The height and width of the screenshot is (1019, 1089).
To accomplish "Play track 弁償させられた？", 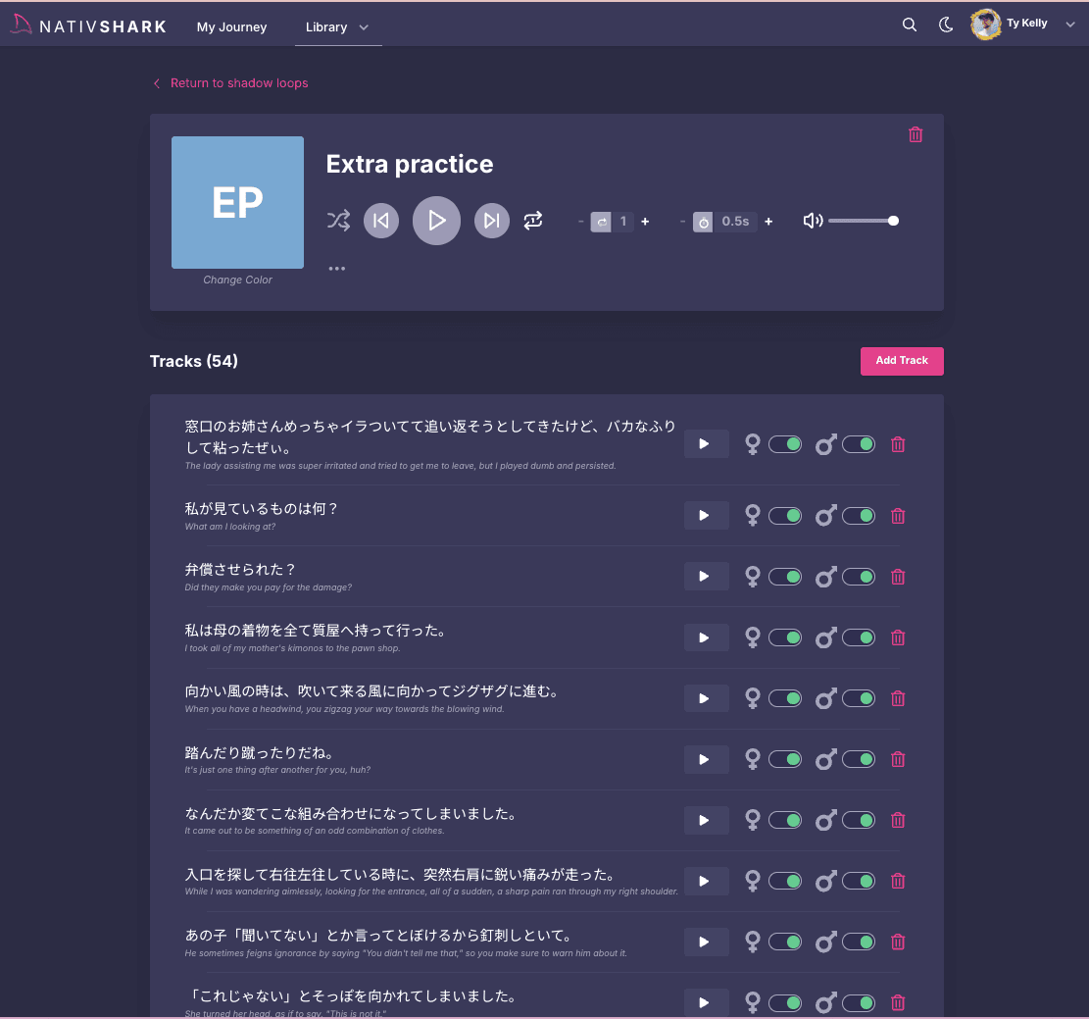I will click(706, 577).
